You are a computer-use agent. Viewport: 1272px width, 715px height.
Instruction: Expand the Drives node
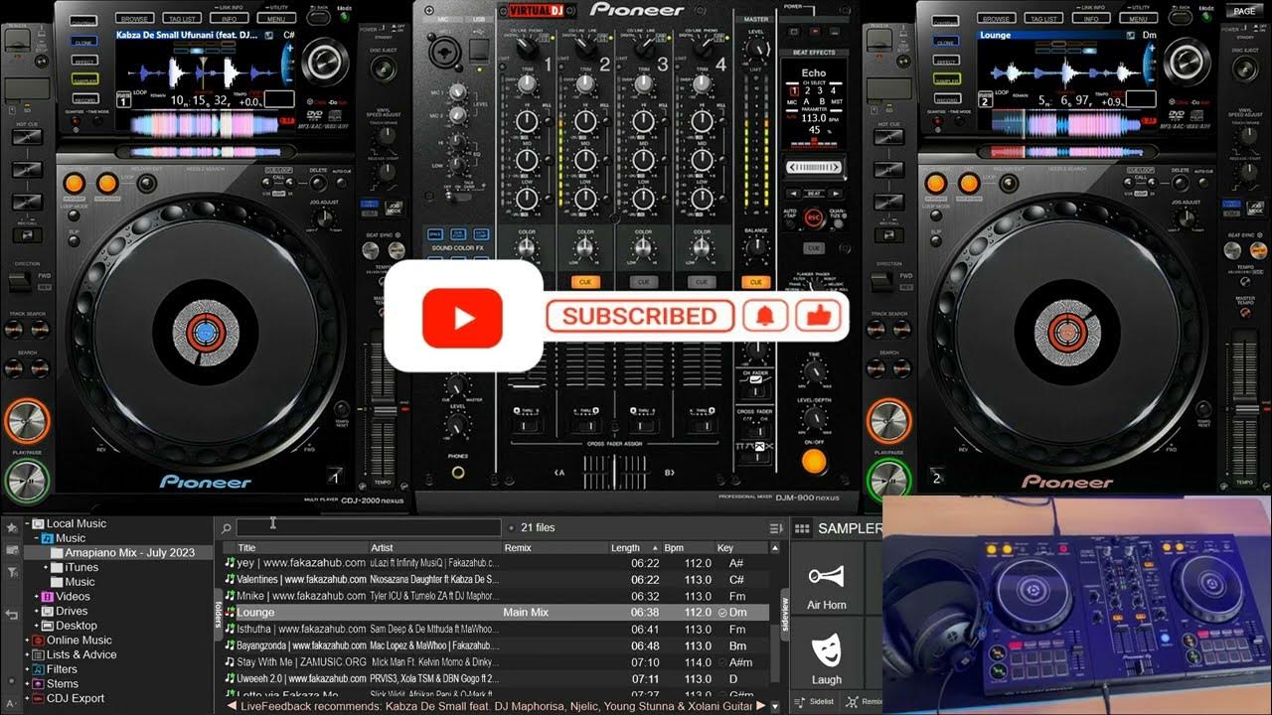click(x=36, y=612)
